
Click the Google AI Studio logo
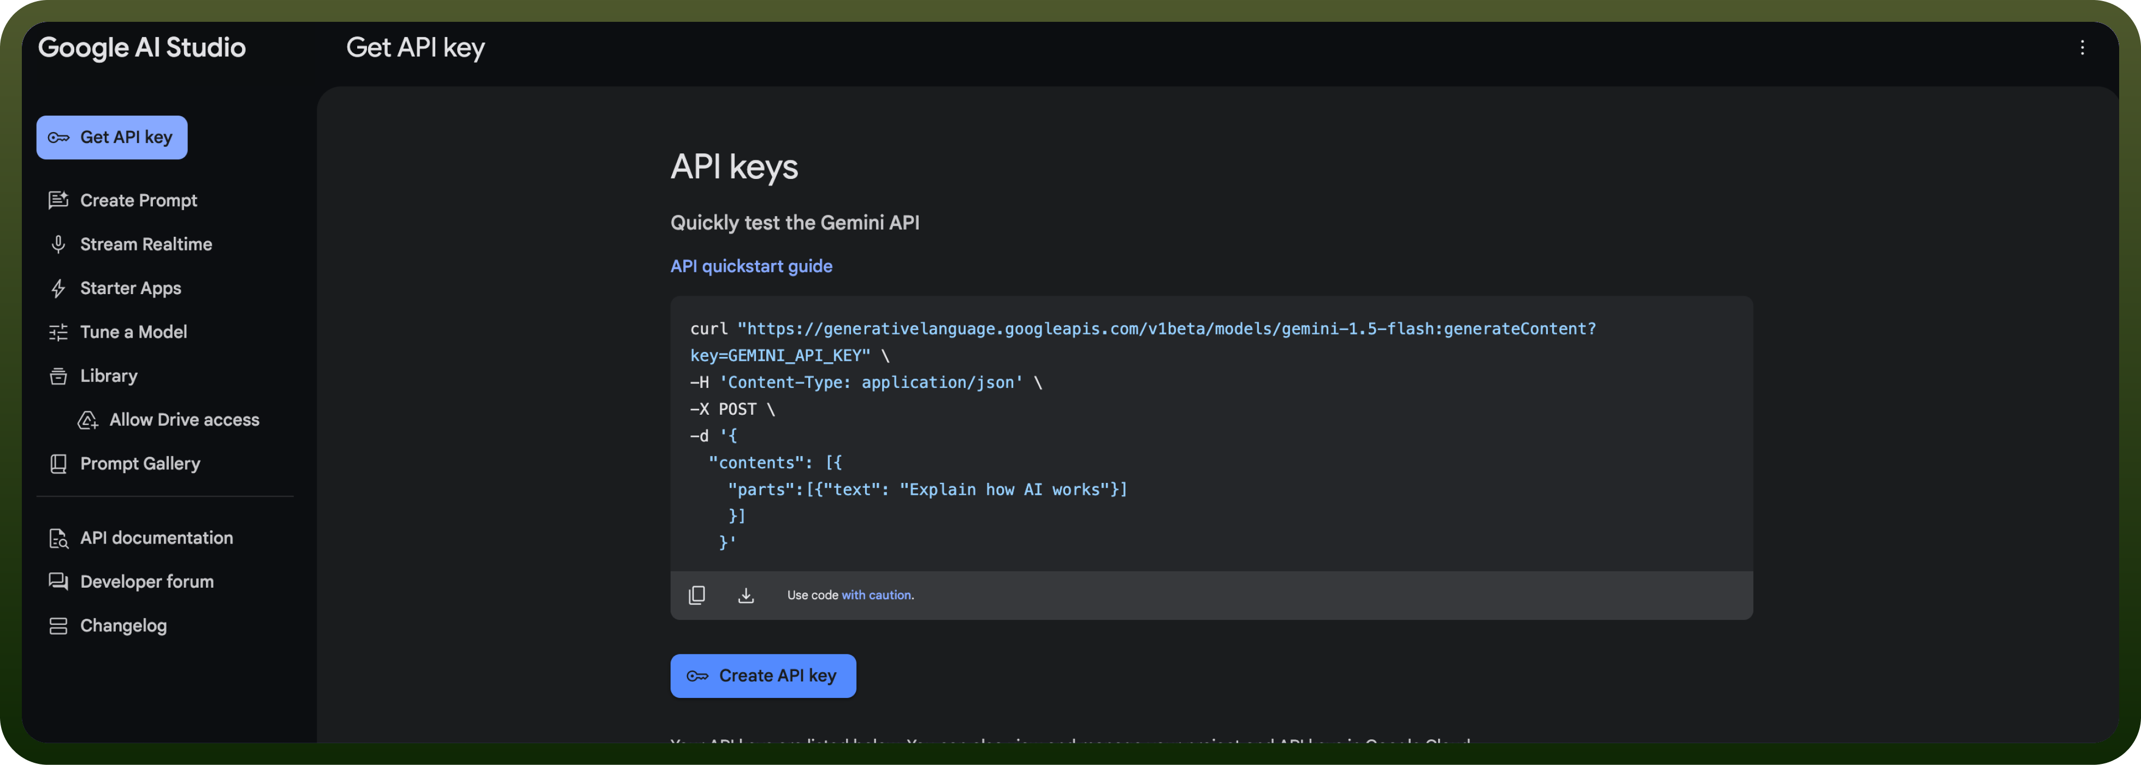(x=142, y=47)
